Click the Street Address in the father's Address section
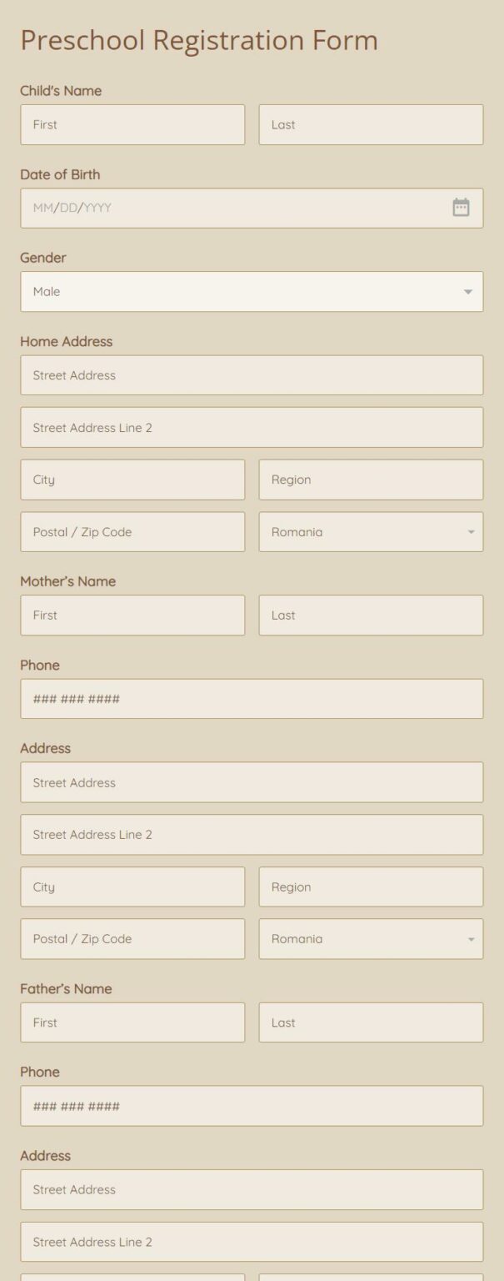The width and height of the screenshot is (504, 1281). click(x=252, y=1190)
